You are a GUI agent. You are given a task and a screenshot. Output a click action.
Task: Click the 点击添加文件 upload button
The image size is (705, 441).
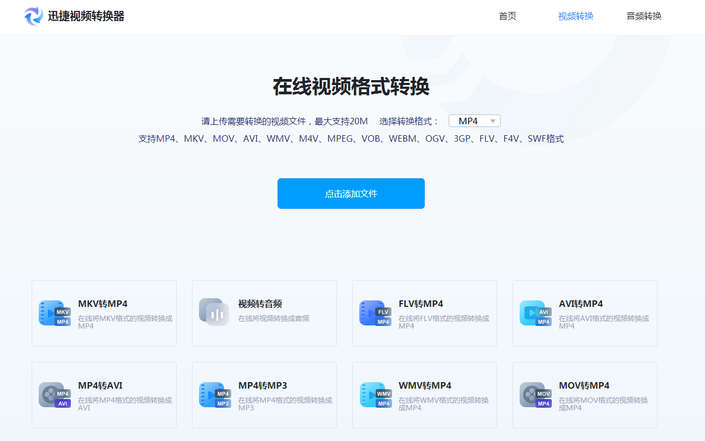point(351,194)
